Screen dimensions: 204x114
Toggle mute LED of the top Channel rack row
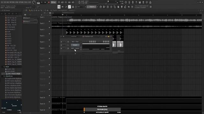(x=61, y=42)
